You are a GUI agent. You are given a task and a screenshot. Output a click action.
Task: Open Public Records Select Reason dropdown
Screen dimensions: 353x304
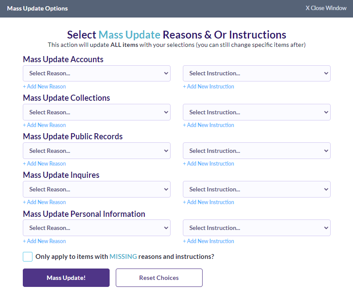[96, 151]
